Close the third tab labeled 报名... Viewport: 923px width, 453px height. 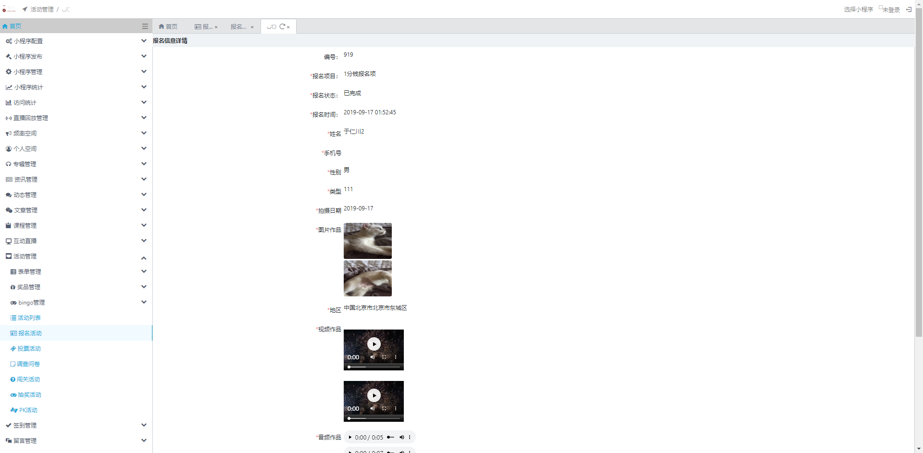(252, 27)
